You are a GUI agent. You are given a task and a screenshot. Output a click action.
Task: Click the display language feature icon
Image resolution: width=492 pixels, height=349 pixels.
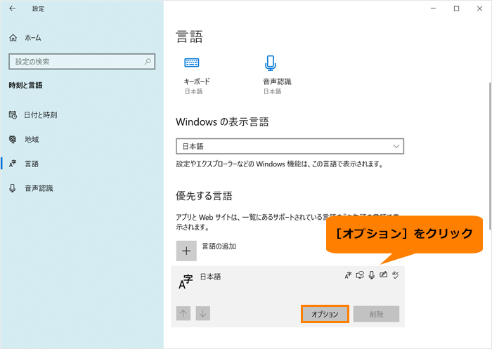(x=348, y=275)
